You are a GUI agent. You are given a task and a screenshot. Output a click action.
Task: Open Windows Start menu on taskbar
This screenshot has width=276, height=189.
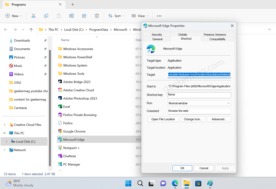point(128,183)
